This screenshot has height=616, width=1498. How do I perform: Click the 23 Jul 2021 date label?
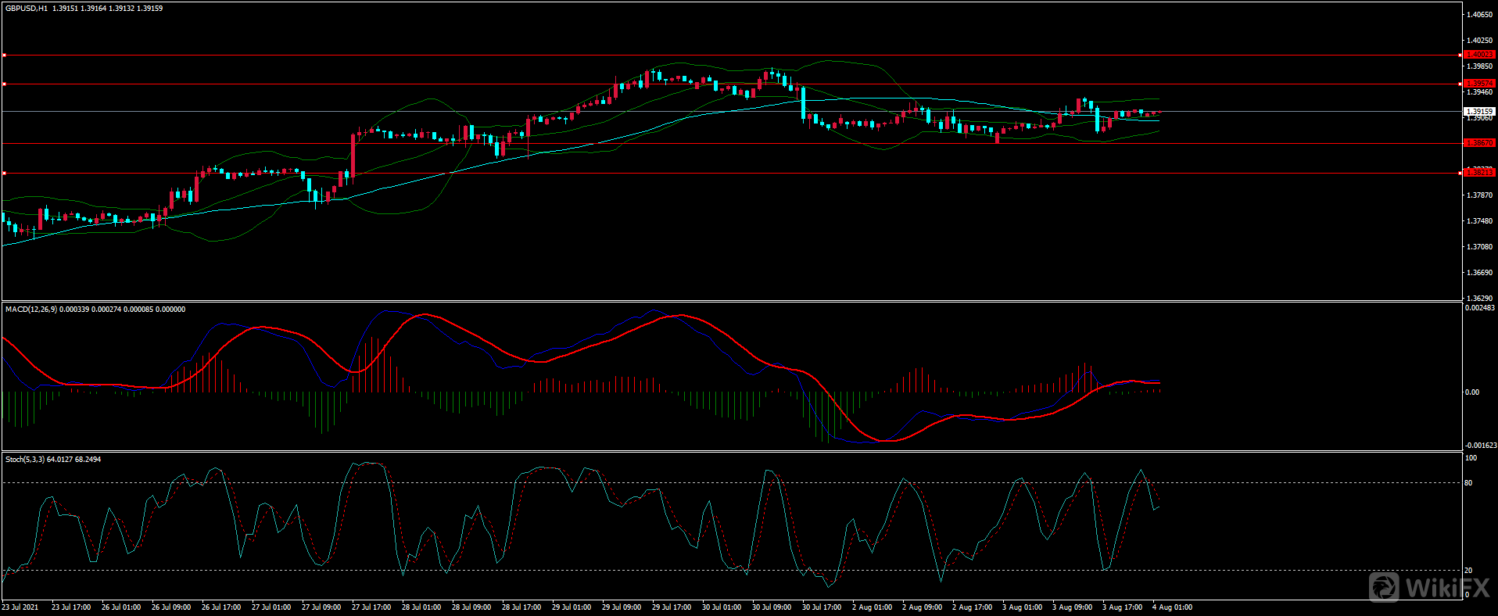(20, 607)
